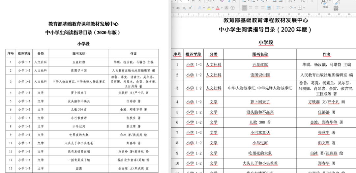Open the 样式 styles gallery
This screenshot has height=173, width=356.
(x=326, y=4)
